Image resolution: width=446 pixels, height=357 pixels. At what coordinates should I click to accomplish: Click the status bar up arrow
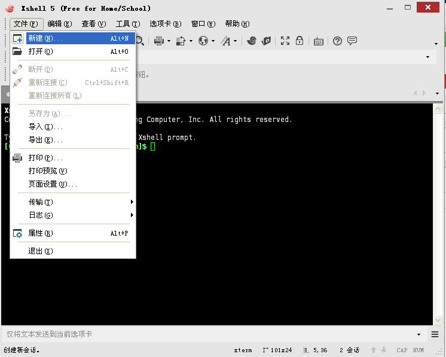[x=374, y=350]
